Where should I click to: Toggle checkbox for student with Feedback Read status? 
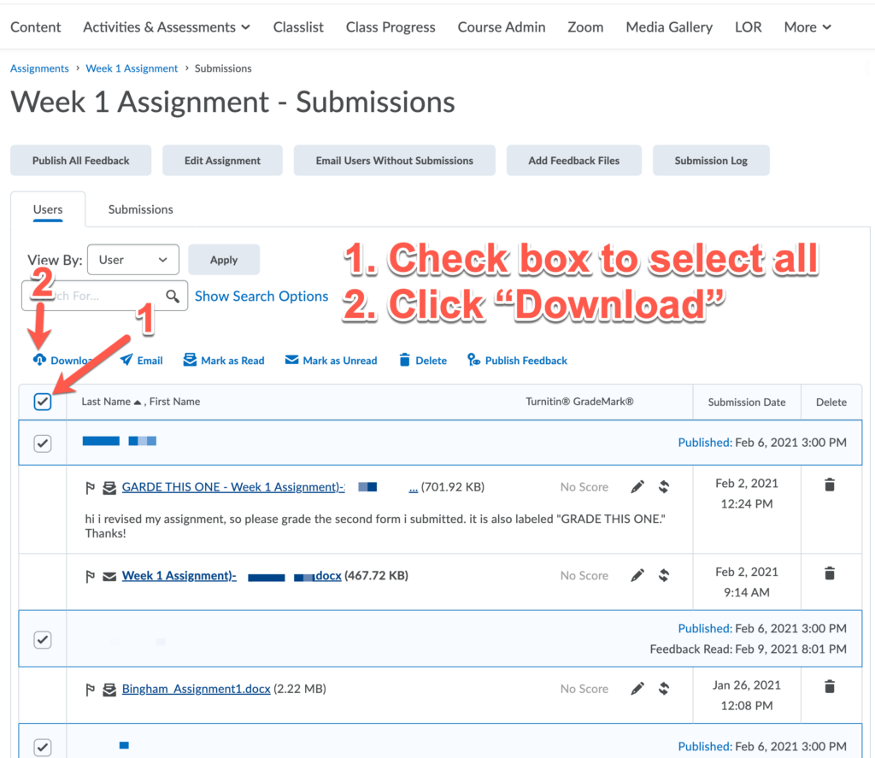click(43, 639)
